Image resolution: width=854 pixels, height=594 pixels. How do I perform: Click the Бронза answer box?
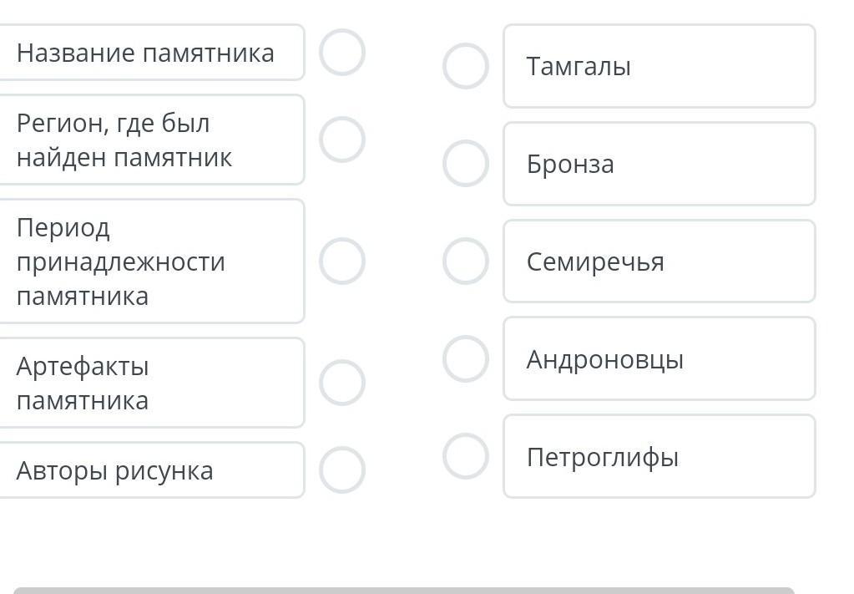659,164
